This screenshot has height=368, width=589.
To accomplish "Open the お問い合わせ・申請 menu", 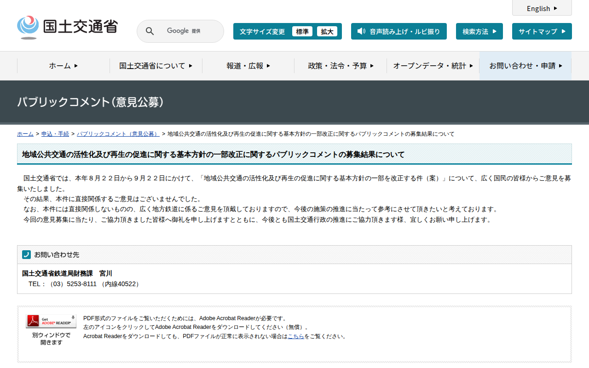I will (x=525, y=66).
